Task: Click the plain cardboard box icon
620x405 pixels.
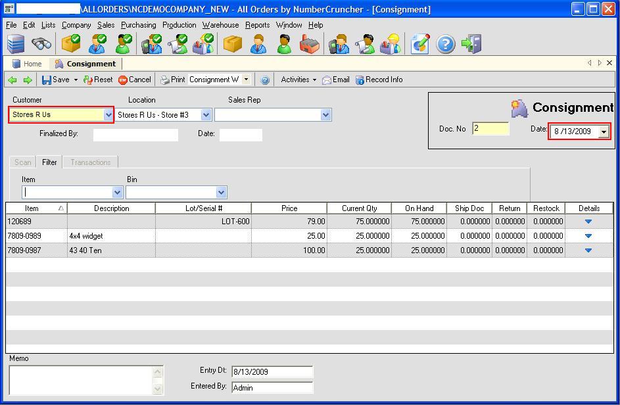Action: pyautogui.click(x=233, y=43)
